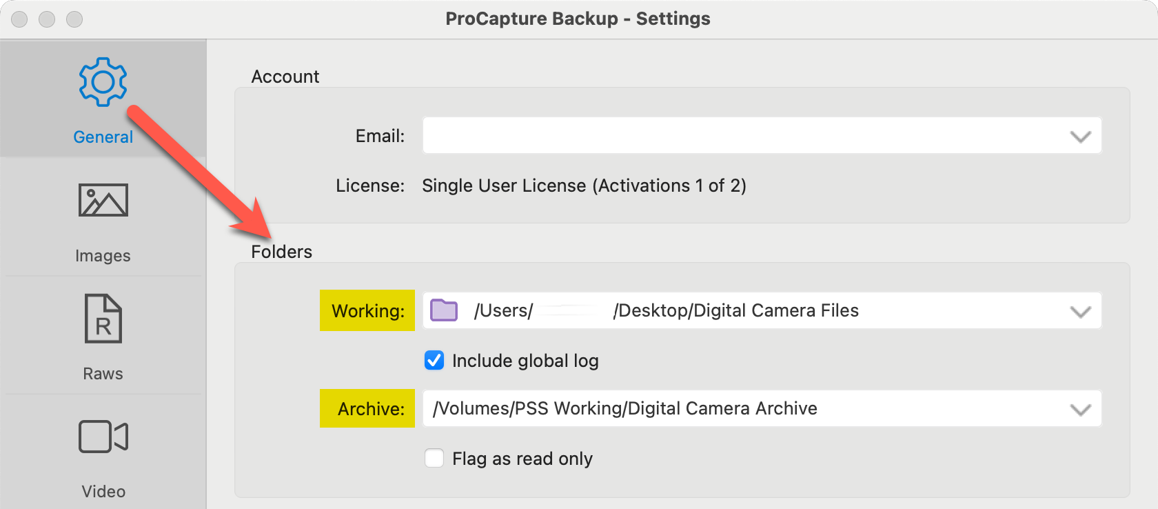Expand the Archive folder dropdown arrow
This screenshot has width=1158, height=509.
(1080, 409)
